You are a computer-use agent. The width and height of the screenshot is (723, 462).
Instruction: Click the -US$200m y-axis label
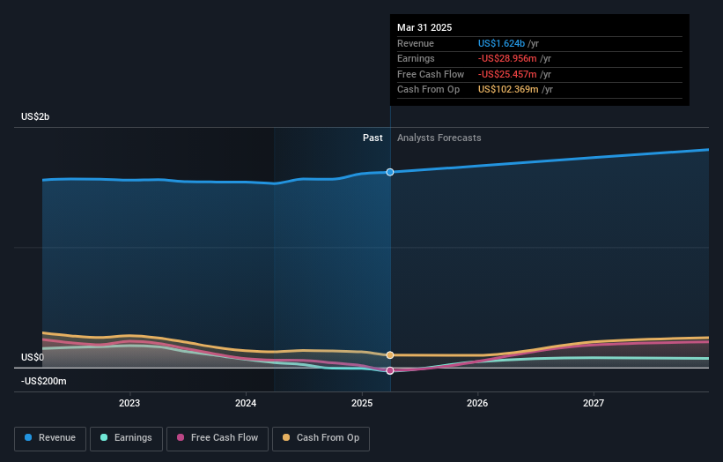coord(44,381)
